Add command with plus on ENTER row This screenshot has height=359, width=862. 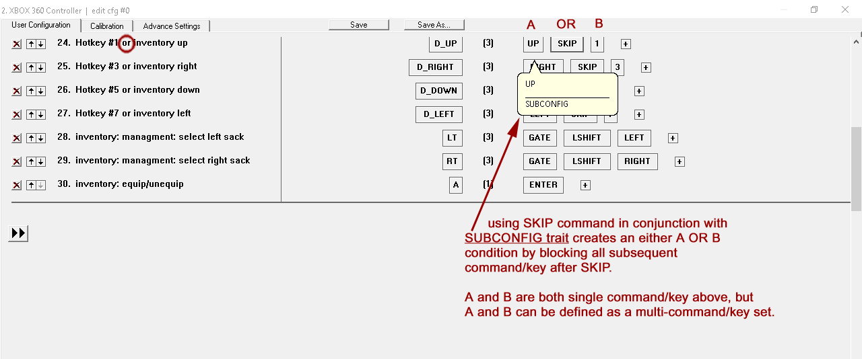point(585,186)
